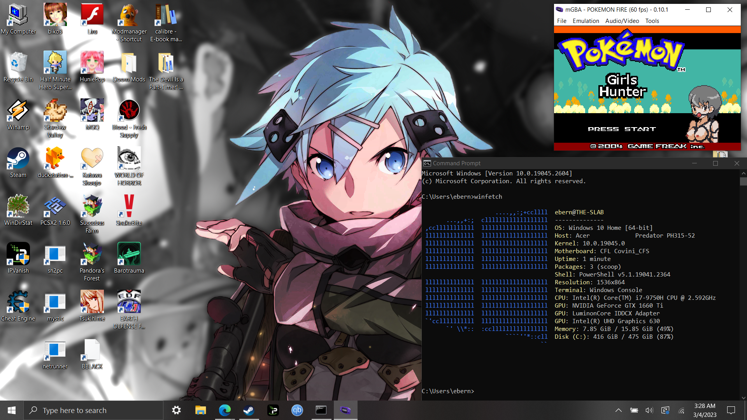The height and width of the screenshot is (420, 747).
Task: Open IPVanish desktop shortcut
Action: (x=18, y=258)
